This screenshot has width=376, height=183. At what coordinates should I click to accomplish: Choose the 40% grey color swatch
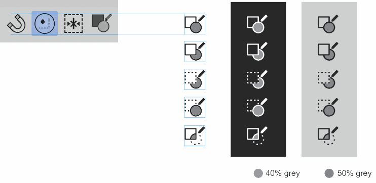point(258,173)
